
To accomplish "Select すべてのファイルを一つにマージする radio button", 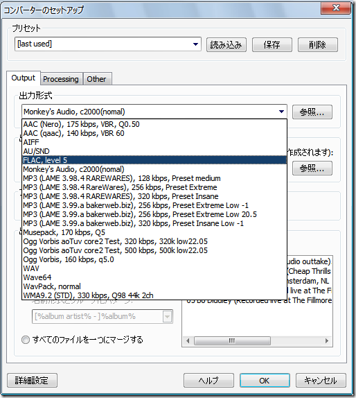I will (26, 340).
